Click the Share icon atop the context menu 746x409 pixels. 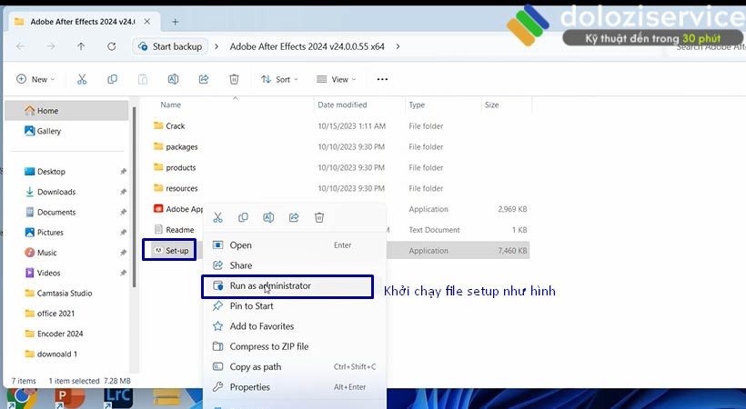pyautogui.click(x=294, y=218)
